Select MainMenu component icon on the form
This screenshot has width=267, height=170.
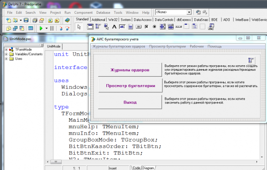pyautogui.click(x=251, y=60)
